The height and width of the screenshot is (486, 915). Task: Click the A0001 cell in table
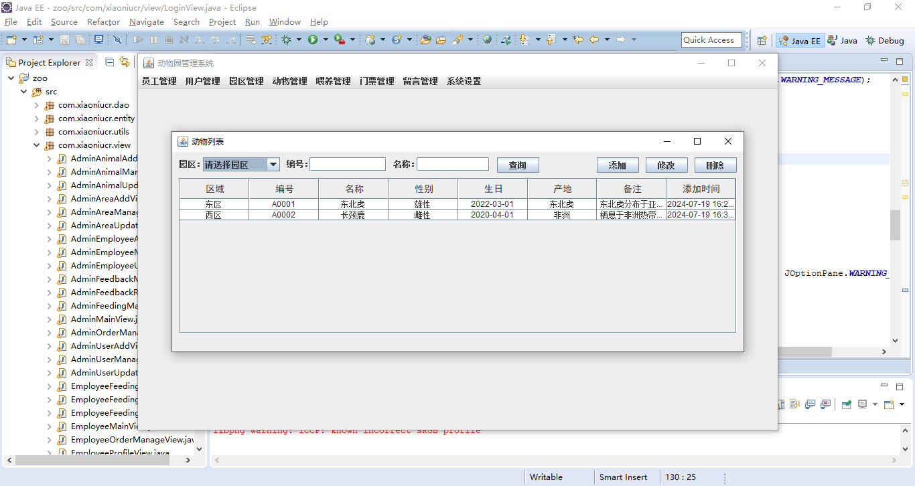click(283, 204)
